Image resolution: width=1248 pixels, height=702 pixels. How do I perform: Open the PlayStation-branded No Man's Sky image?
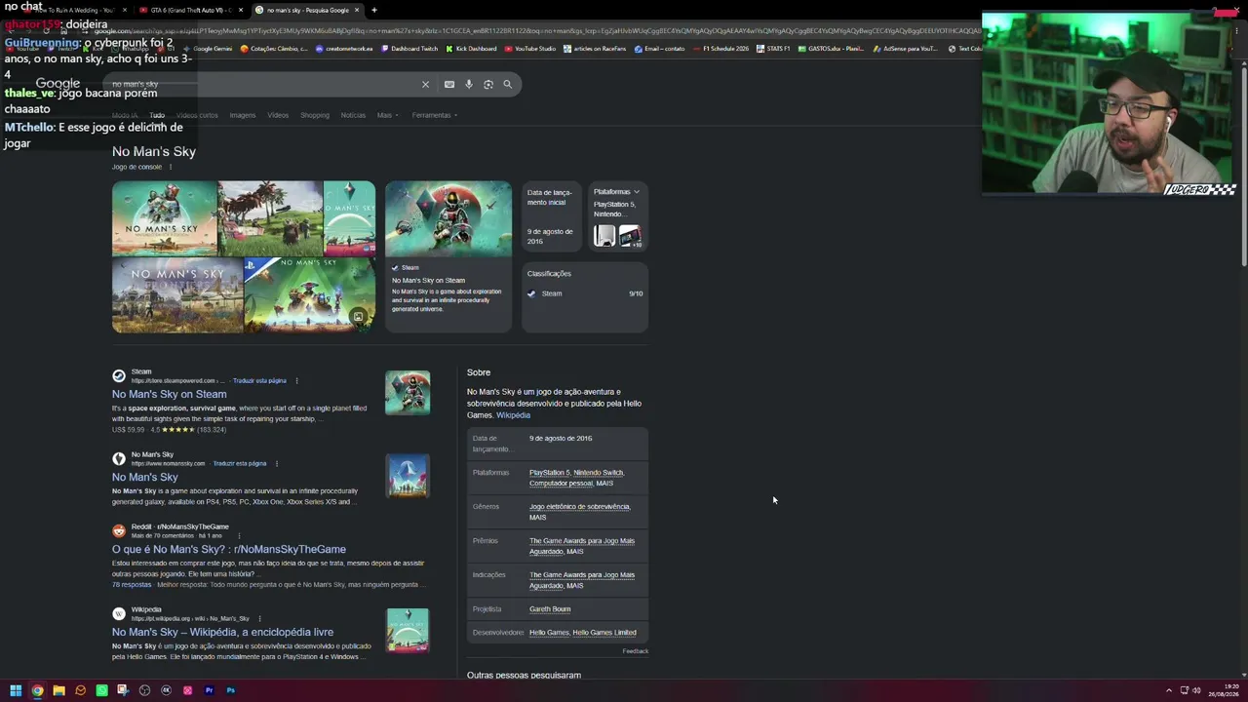point(309,295)
